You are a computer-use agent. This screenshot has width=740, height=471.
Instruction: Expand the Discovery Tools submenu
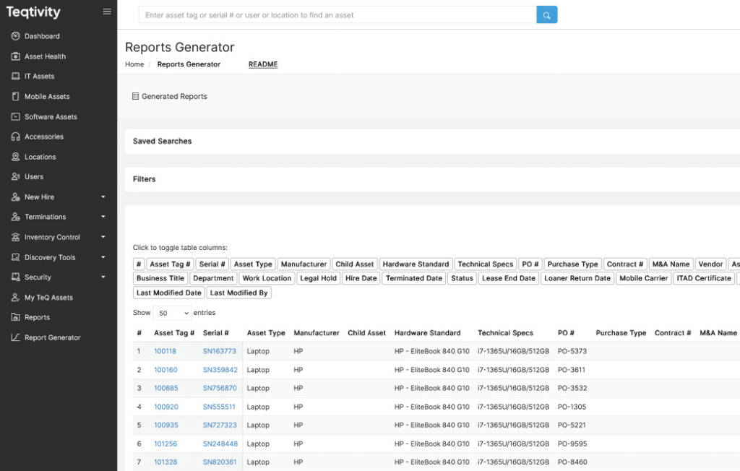pyautogui.click(x=103, y=257)
